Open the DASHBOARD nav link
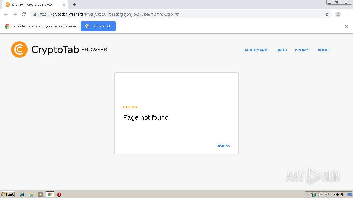 [255, 50]
